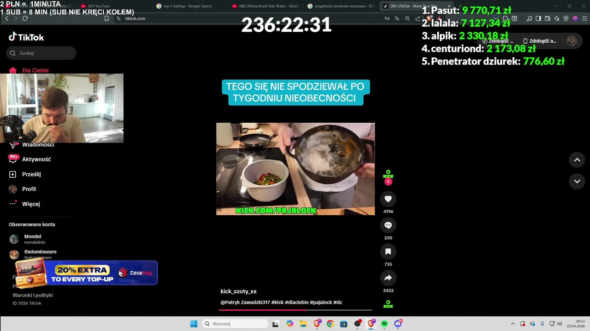Screen dimensions: 590x331
Task: Go to the next video with down chevron
Action: (577, 181)
